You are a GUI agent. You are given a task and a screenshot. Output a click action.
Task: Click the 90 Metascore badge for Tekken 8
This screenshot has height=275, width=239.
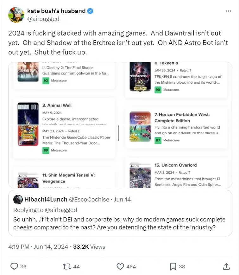coord(158,90)
